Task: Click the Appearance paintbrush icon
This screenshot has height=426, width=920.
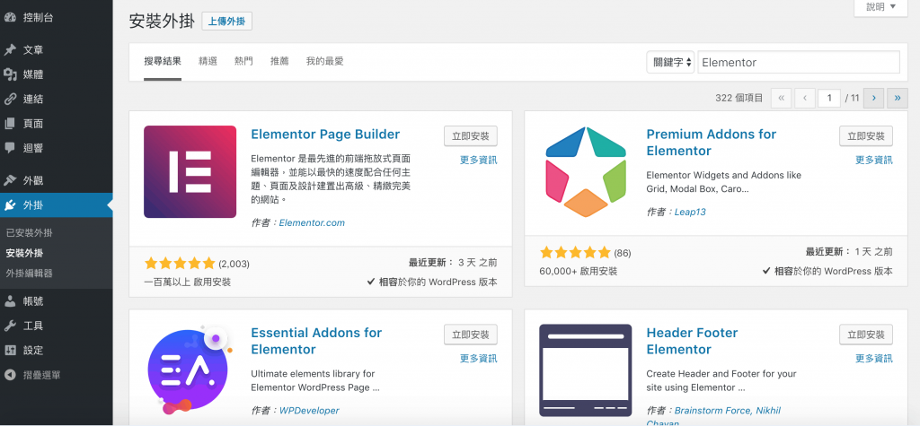Action: click(x=10, y=180)
